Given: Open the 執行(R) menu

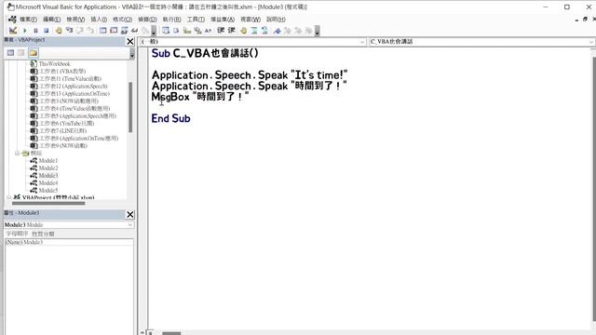Looking at the screenshot, I should coord(171,20).
